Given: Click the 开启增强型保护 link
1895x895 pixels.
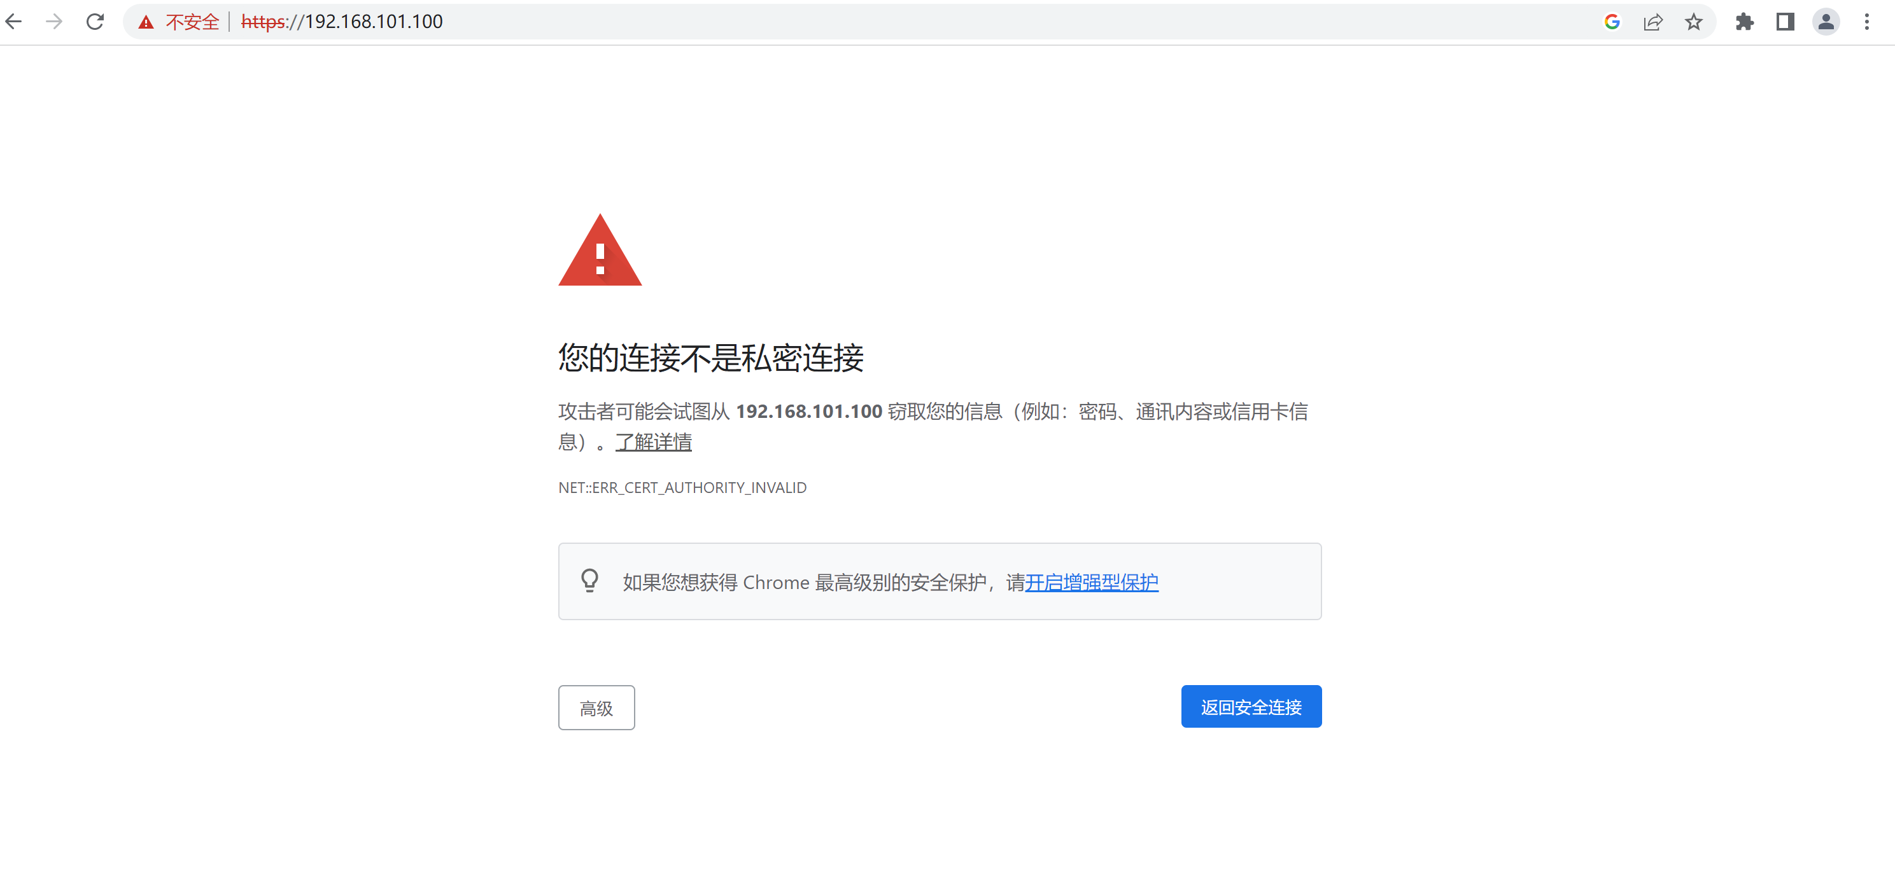Looking at the screenshot, I should [1091, 583].
